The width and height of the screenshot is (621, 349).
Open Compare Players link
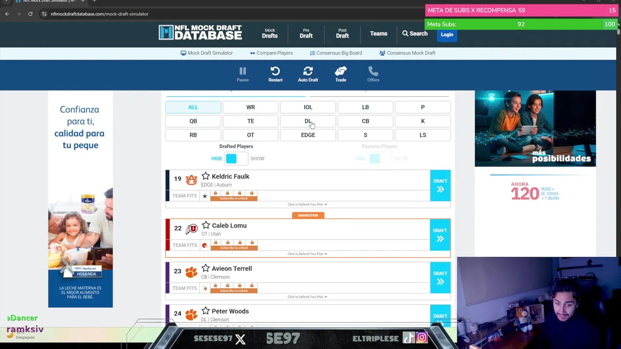(x=271, y=53)
